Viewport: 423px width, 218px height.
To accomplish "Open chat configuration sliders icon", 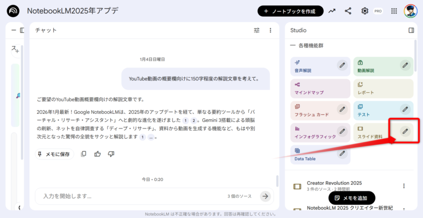I will (257, 30).
